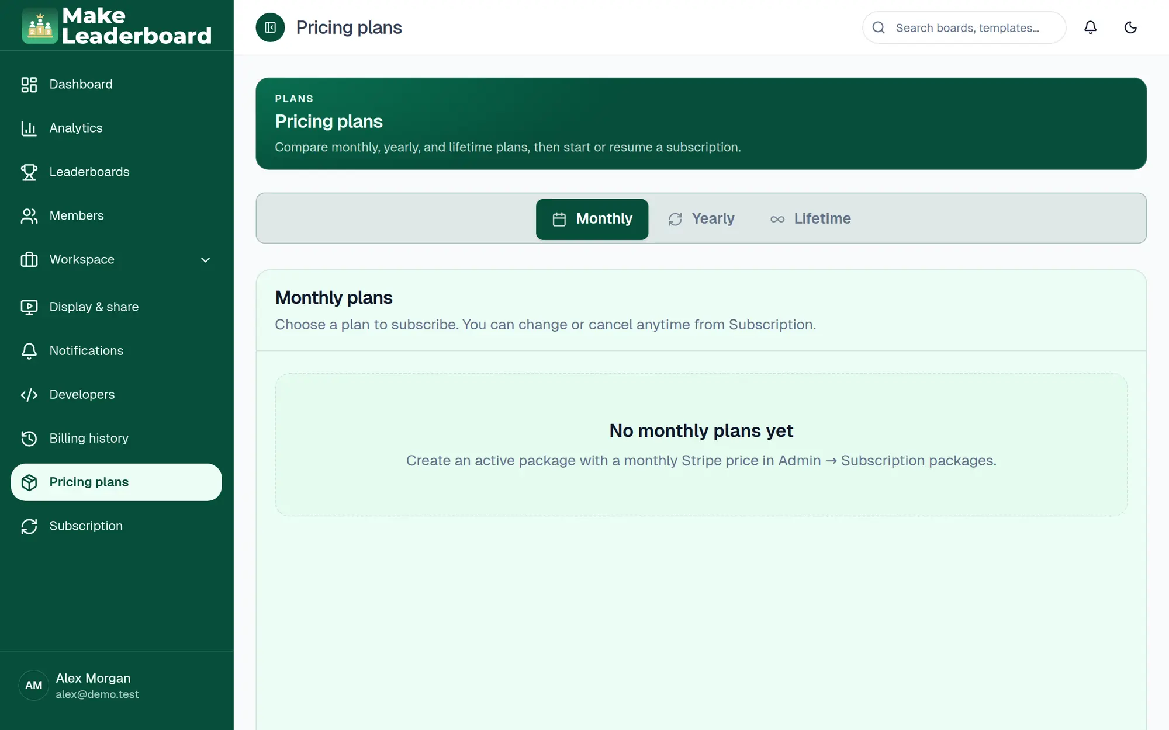
Task: Click the Developers code brackets icon
Action: click(29, 395)
